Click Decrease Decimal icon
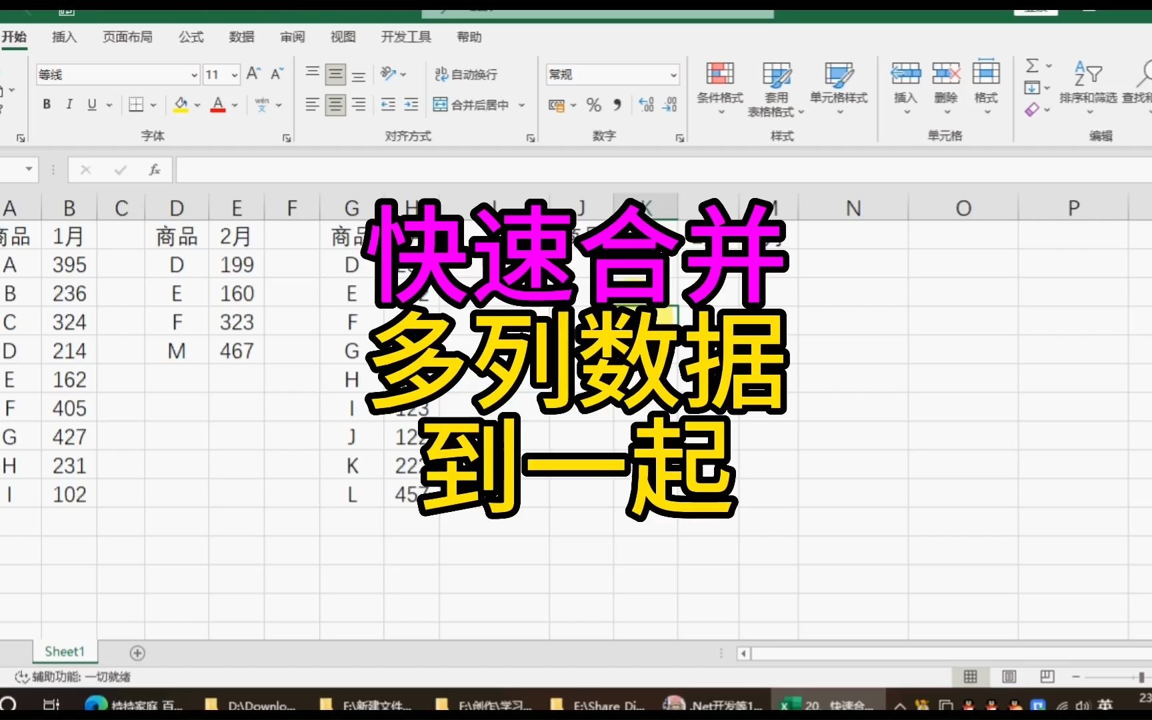Screen dimensions: 1152x720 click(669, 105)
